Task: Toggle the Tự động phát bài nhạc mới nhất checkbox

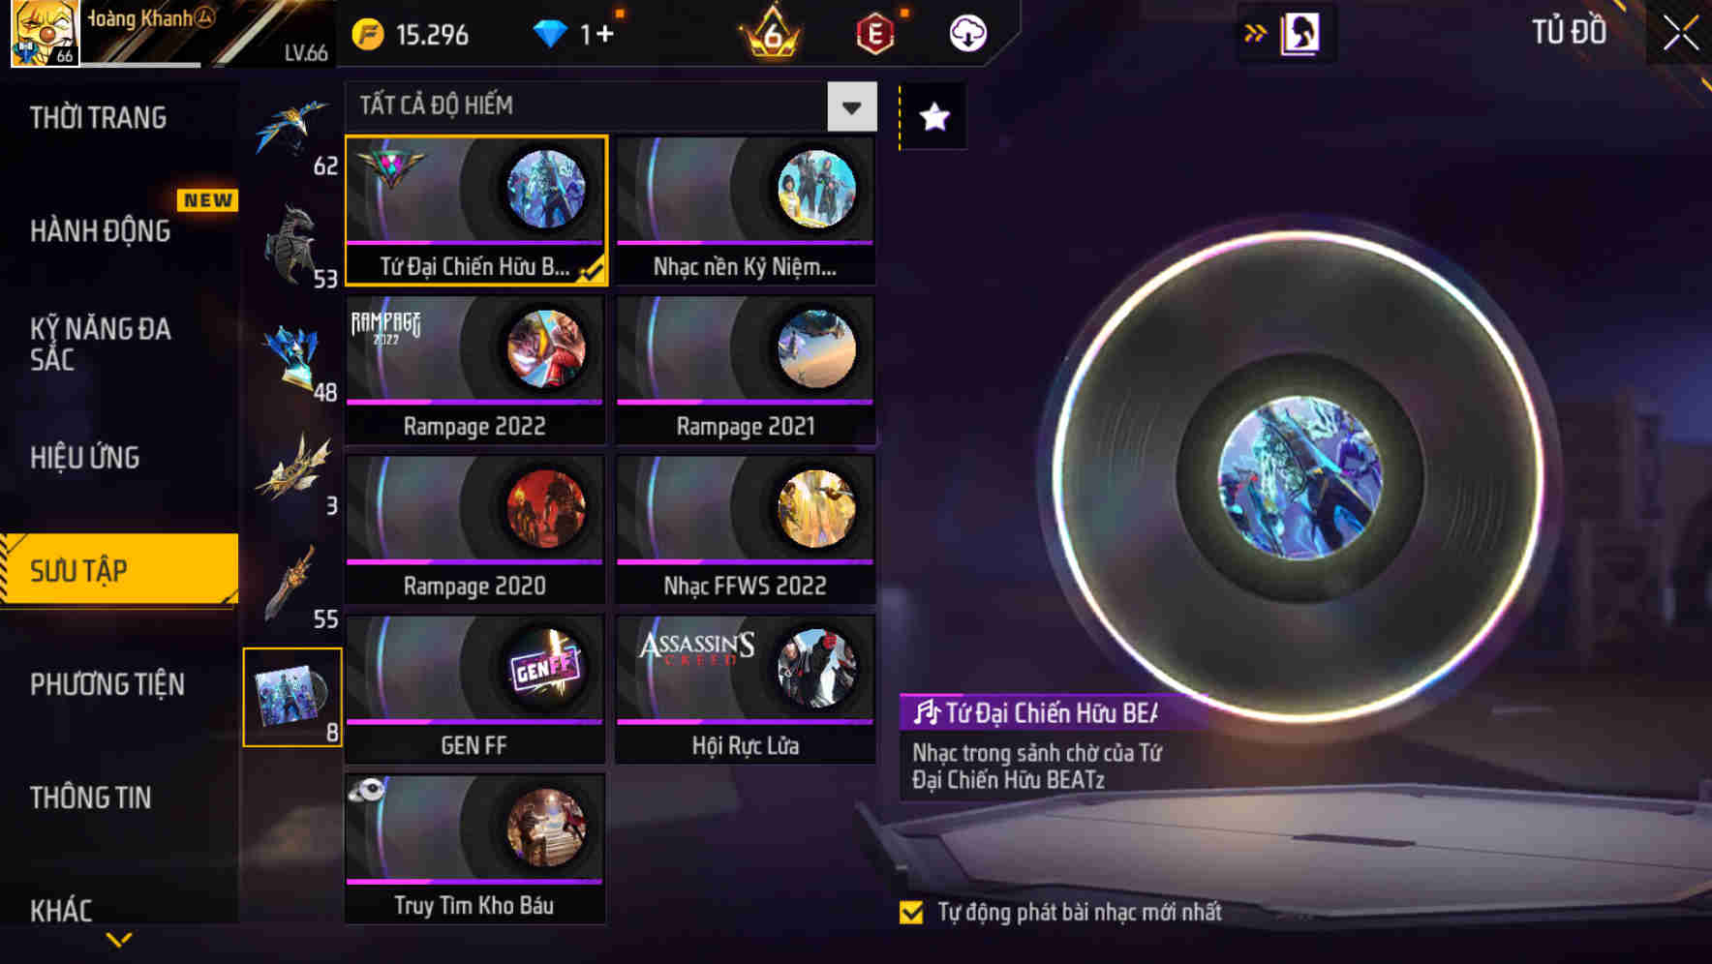Action: pos(911,912)
